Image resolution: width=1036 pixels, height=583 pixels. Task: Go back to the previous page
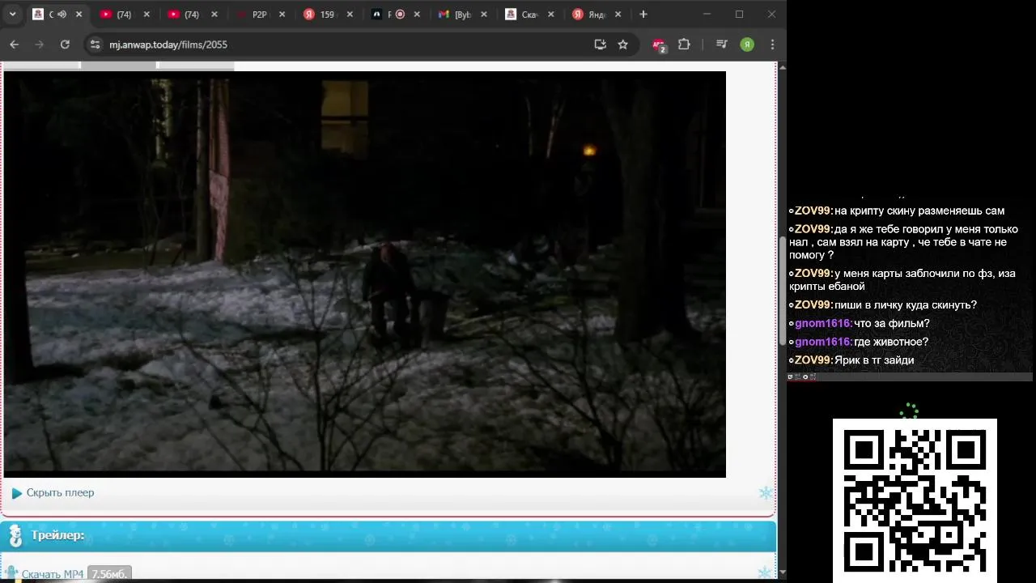[x=15, y=45]
